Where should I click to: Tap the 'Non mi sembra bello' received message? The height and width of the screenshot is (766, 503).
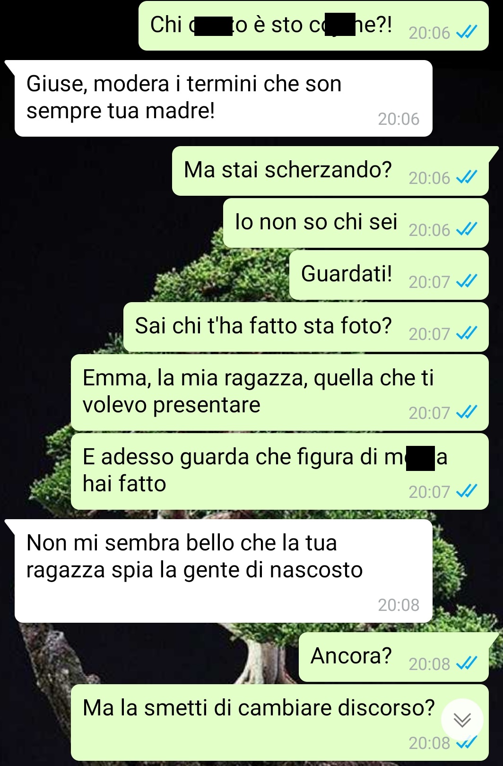pos(223,571)
